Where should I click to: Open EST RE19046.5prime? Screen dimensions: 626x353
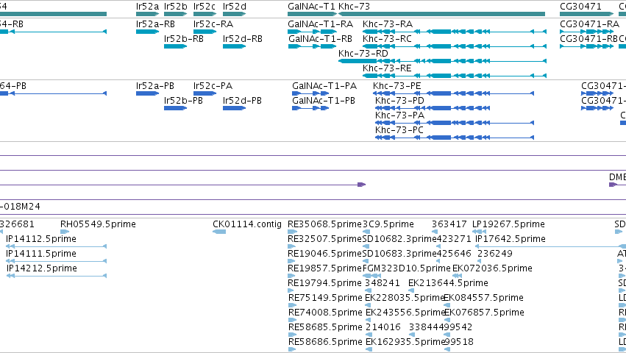pyautogui.click(x=324, y=254)
